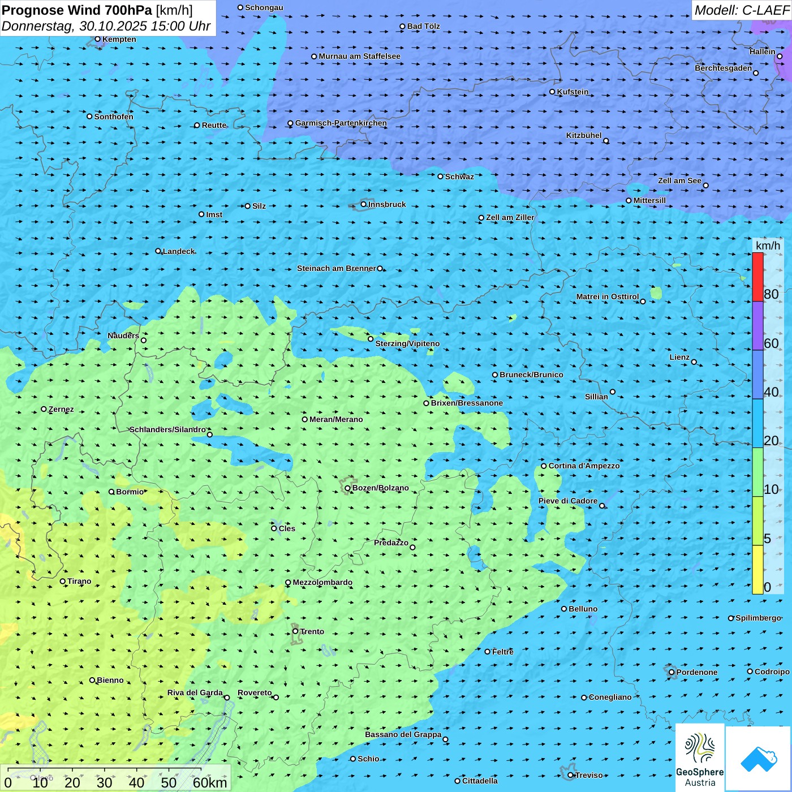Image resolution: width=792 pixels, height=792 pixels.
Task: Click the Kufstein city marker
Action: (552, 92)
